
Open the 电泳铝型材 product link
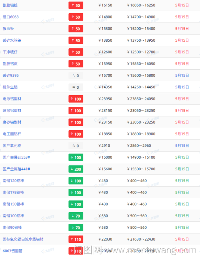point(12,99)
